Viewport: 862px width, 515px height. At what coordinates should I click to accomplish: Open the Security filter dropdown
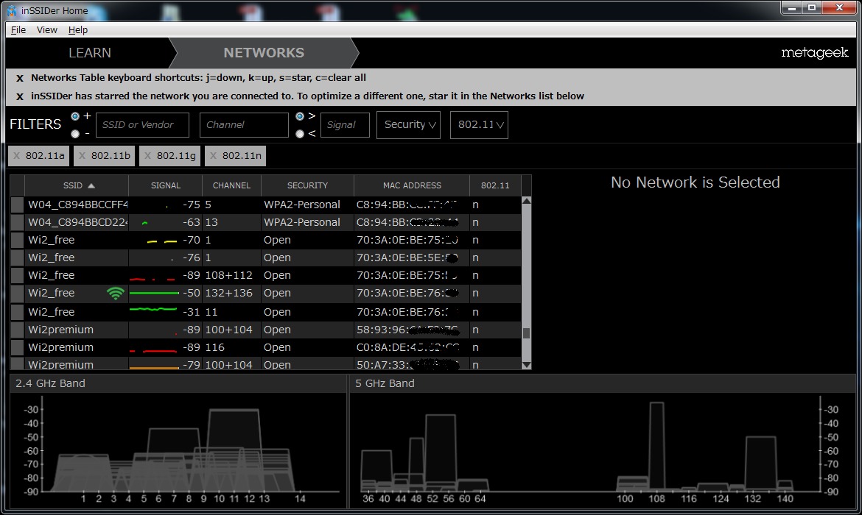click(408, 125)
